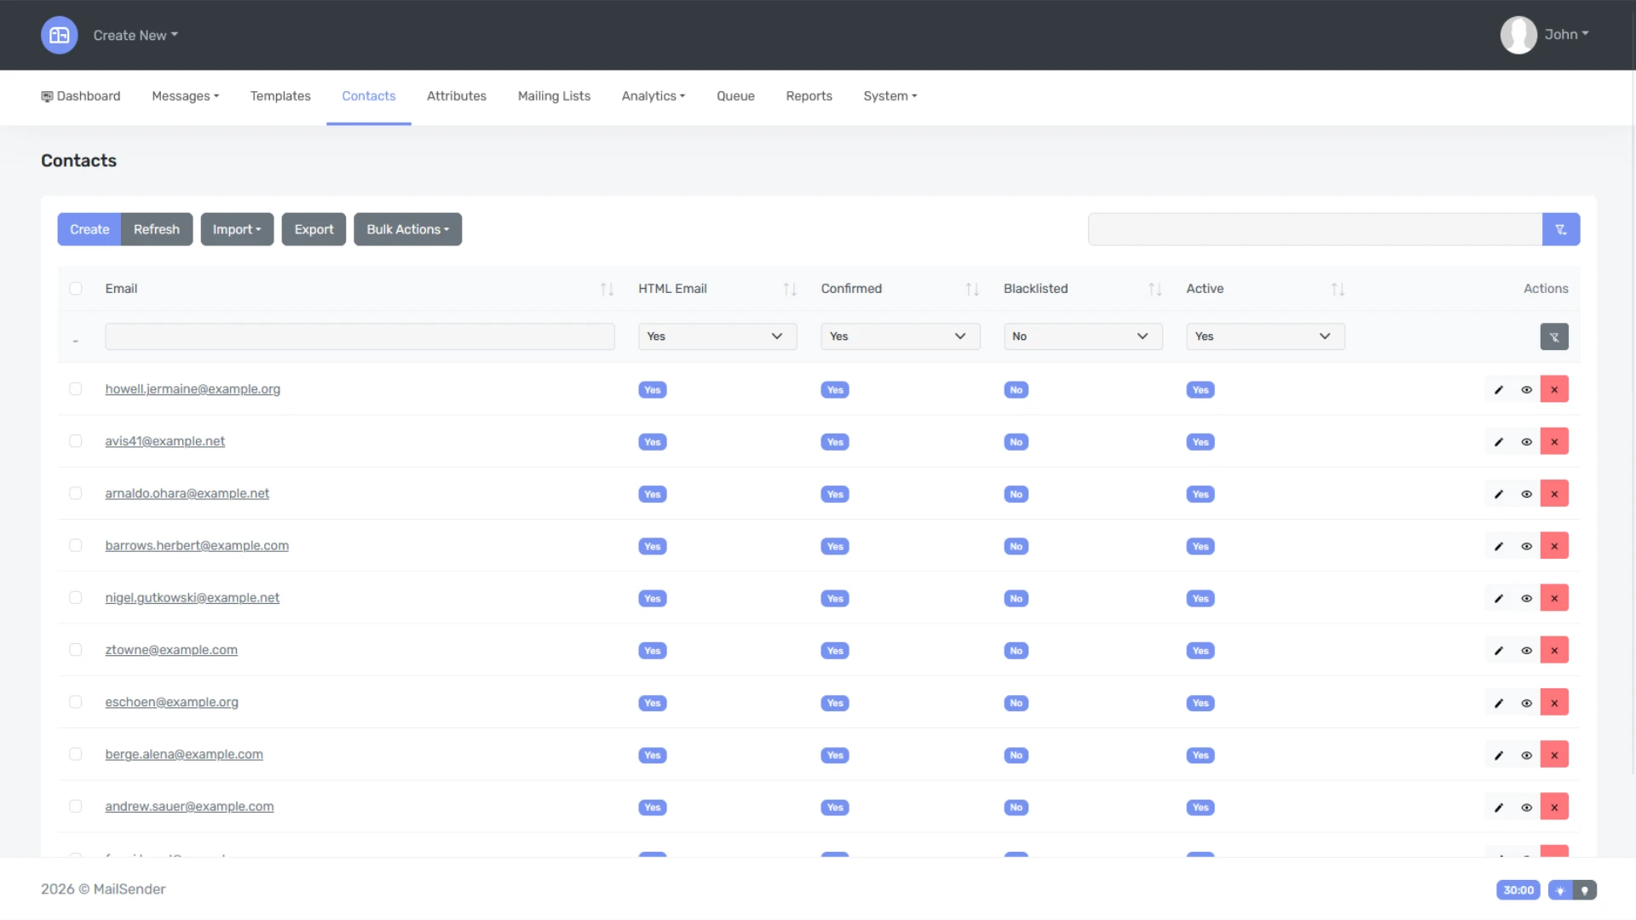
Task: Delete contact ztowne@example.com
Action: pos(1553,650)
